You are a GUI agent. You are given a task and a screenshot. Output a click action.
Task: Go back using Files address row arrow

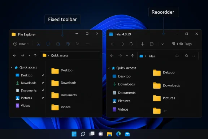click(112, 56)
